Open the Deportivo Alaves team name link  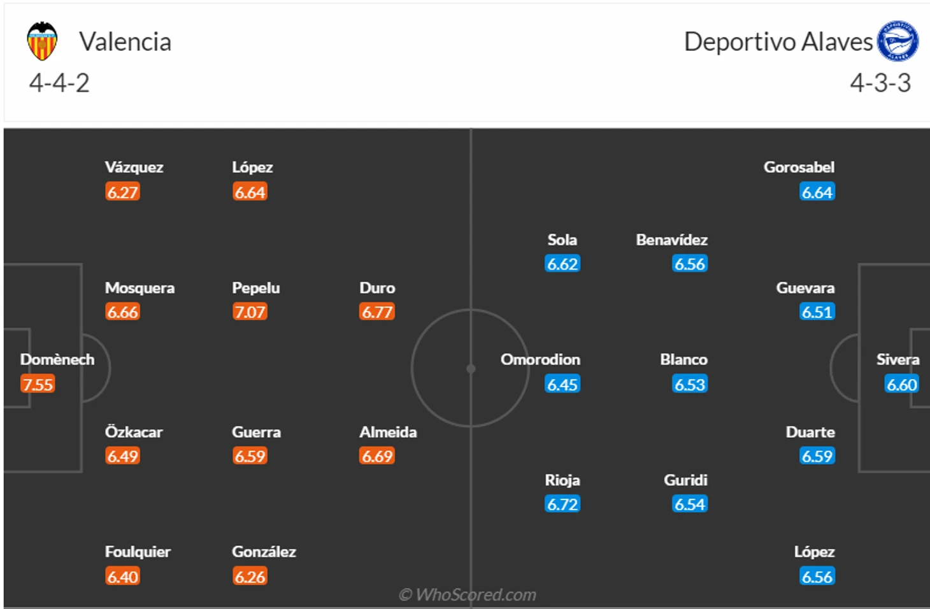[x=778, y=42]
